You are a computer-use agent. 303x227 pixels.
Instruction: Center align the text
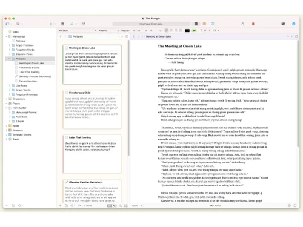tap(171, 30)
